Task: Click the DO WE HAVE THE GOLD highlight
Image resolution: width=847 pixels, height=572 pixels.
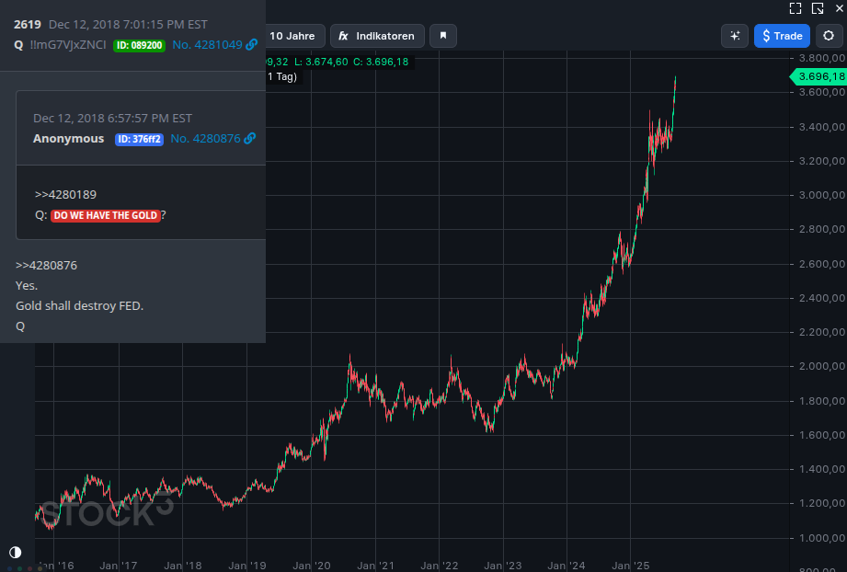Action: (x=106, y=215)
